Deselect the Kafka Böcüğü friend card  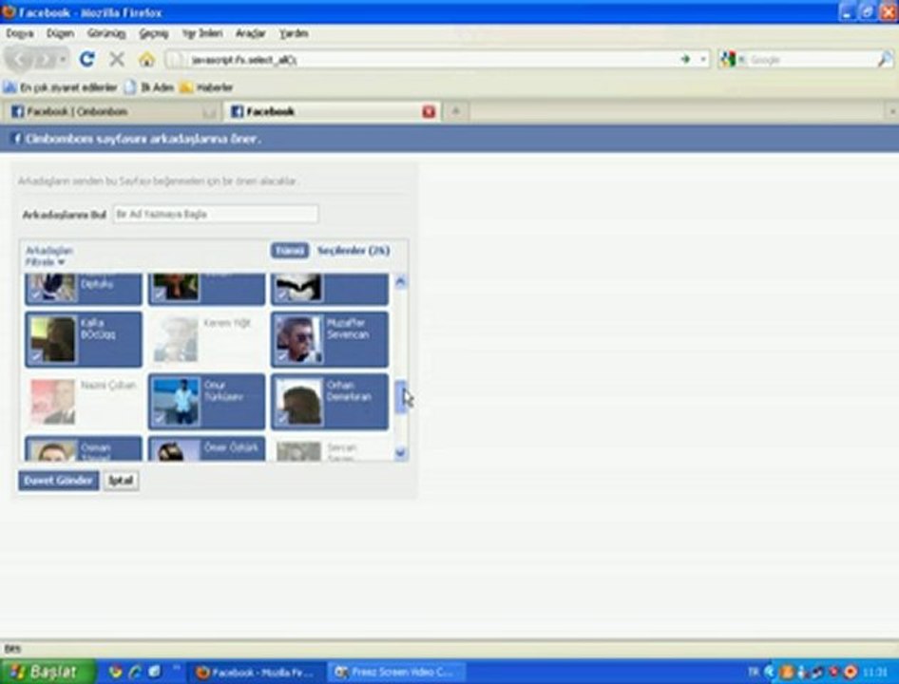tap(84, 339)
